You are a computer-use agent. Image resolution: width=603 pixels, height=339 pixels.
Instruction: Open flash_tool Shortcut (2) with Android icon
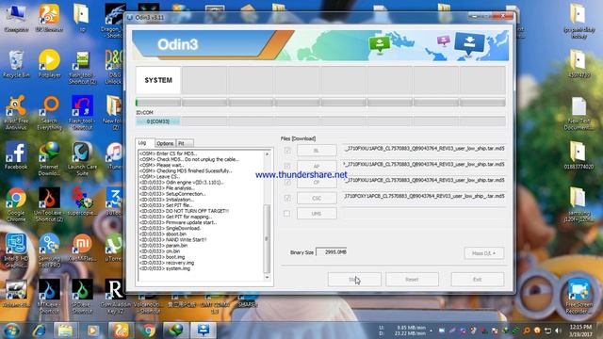click(x=82, y=67)
